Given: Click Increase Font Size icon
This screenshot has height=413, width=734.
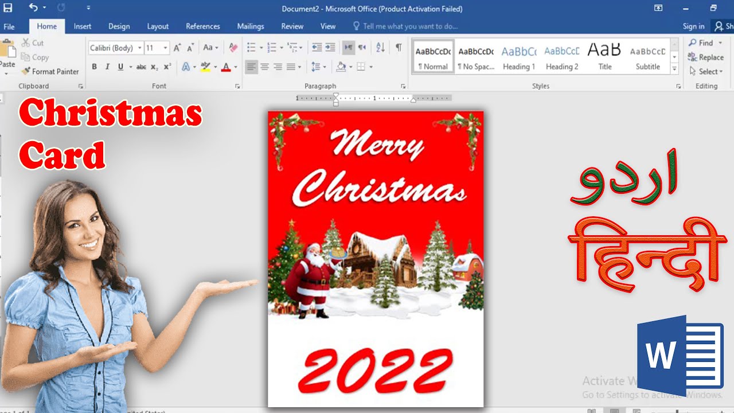Looking at the screenshot, I should (x=177, y=48).
